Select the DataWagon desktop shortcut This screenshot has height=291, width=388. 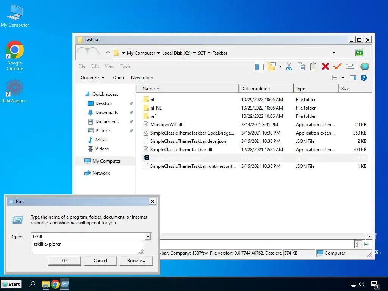15,91
